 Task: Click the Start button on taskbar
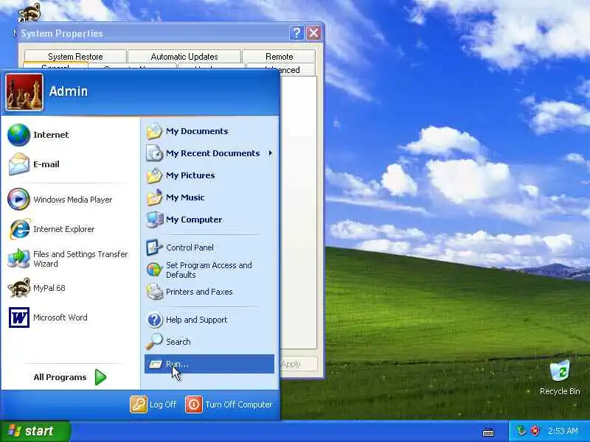[x=35, y=431]
